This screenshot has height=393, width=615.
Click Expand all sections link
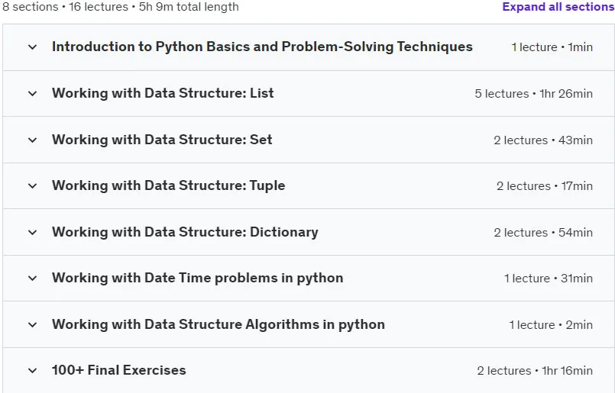pyautogui.click(x=558, y=7)
